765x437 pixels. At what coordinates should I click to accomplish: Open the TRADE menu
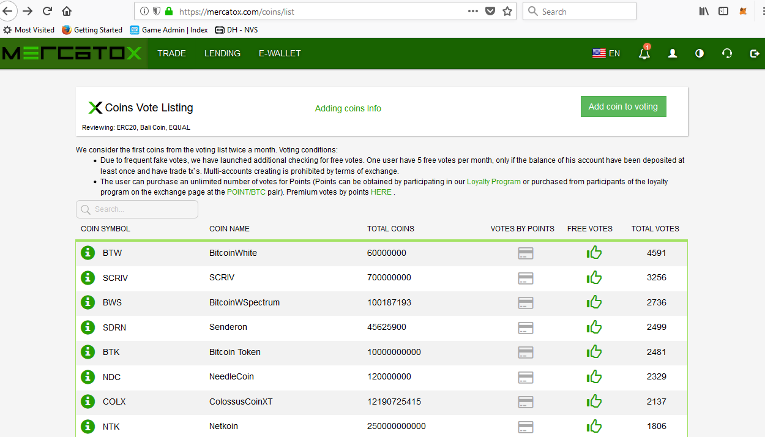click(x=171, y=54)
